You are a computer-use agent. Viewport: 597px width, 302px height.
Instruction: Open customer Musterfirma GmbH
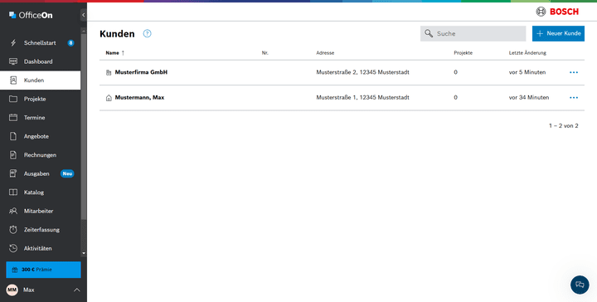pos(141,72)
